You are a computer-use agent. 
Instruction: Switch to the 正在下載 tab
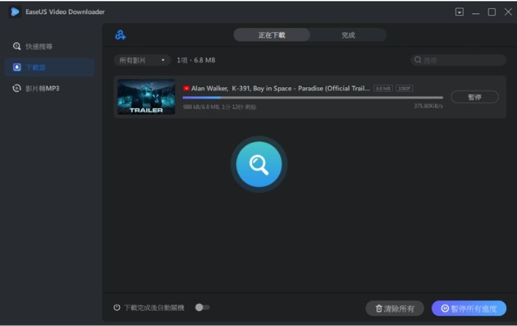click(271, 35)
